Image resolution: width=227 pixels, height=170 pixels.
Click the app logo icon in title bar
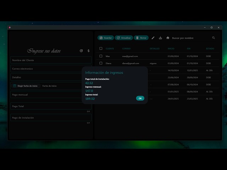(x=10, y=28)
